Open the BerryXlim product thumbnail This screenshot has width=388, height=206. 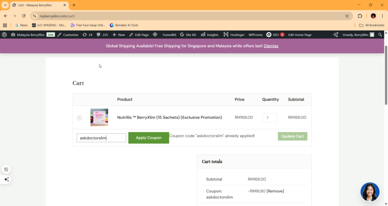(99, 117)
